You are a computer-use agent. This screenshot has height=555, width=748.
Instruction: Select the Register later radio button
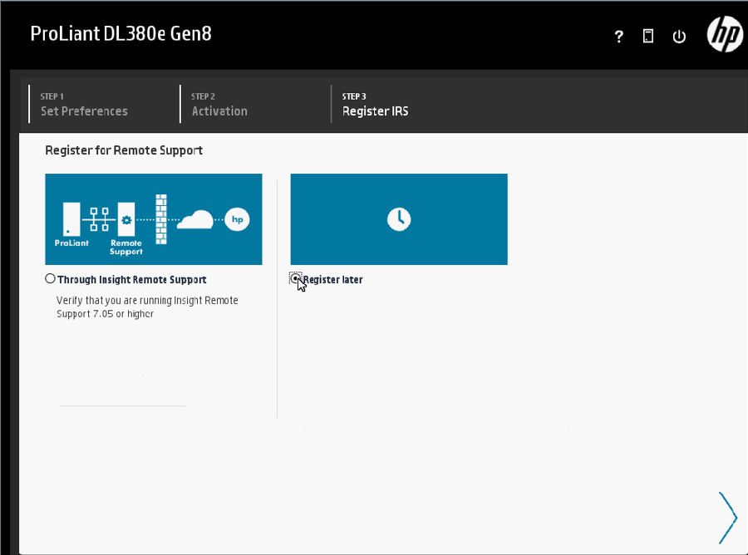296,279
